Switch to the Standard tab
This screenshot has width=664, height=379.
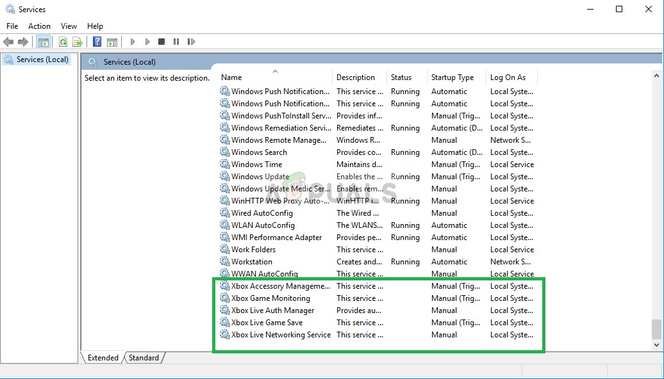point(144,358)
